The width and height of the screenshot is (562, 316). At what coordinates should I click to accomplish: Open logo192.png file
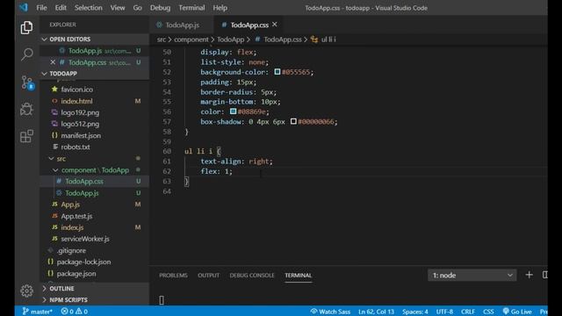pos(80,112)
